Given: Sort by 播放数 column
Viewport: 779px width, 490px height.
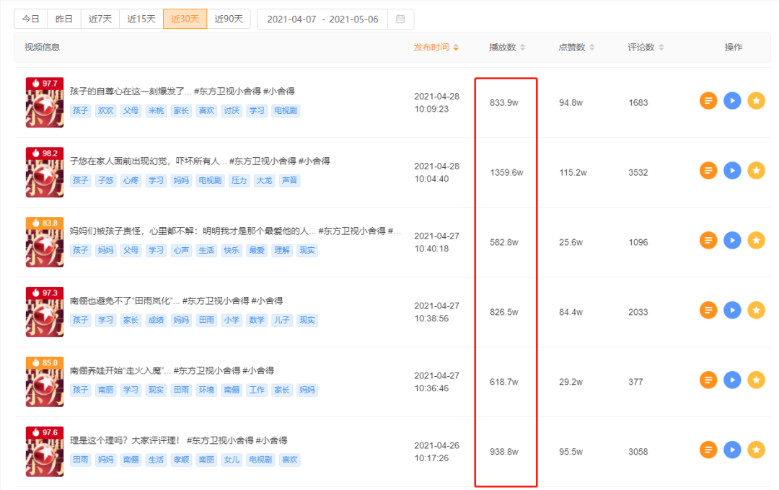Looking at the screenshot, I should (507, 47).
